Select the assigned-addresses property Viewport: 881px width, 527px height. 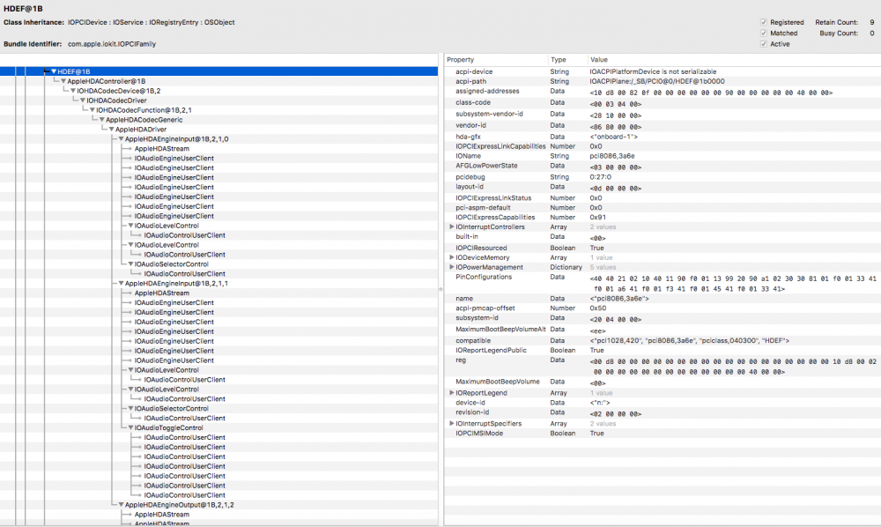tap(663, 92)
